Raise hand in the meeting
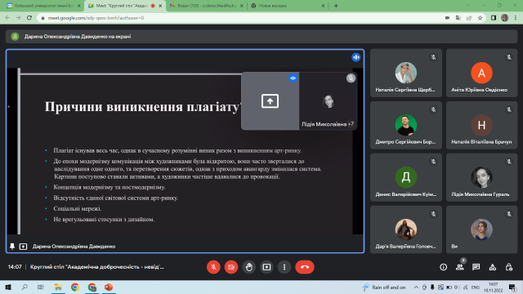Image resolution: width=523 pixels, height=294 pixels. pyautogui.click(x=248, y=267)
